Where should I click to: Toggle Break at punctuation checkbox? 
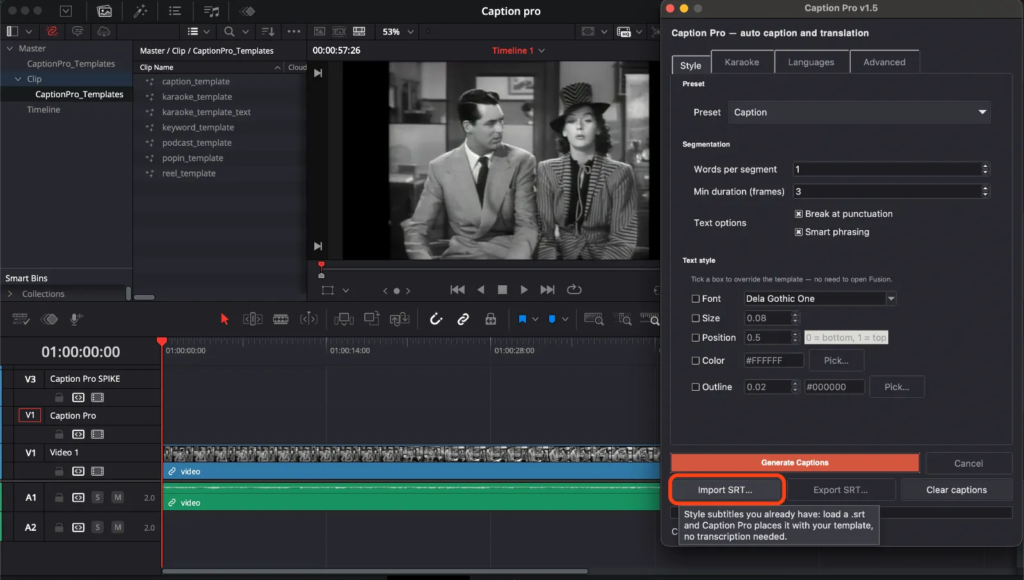click(799, 214)
